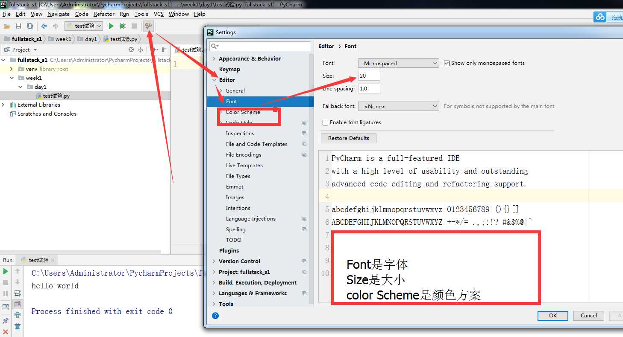Click the Open folder toolbar icon
The image size is (623, 337).
[x=7, y=26]
